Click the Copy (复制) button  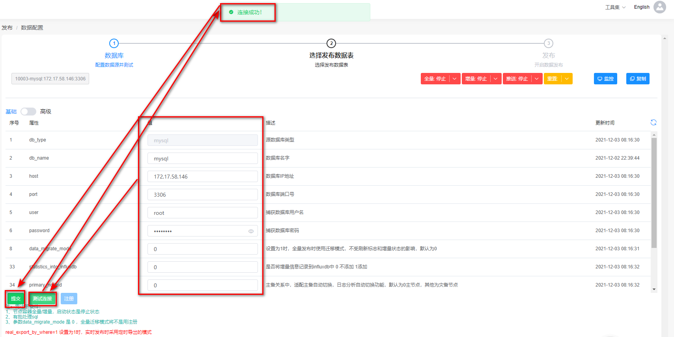[638, 79]
